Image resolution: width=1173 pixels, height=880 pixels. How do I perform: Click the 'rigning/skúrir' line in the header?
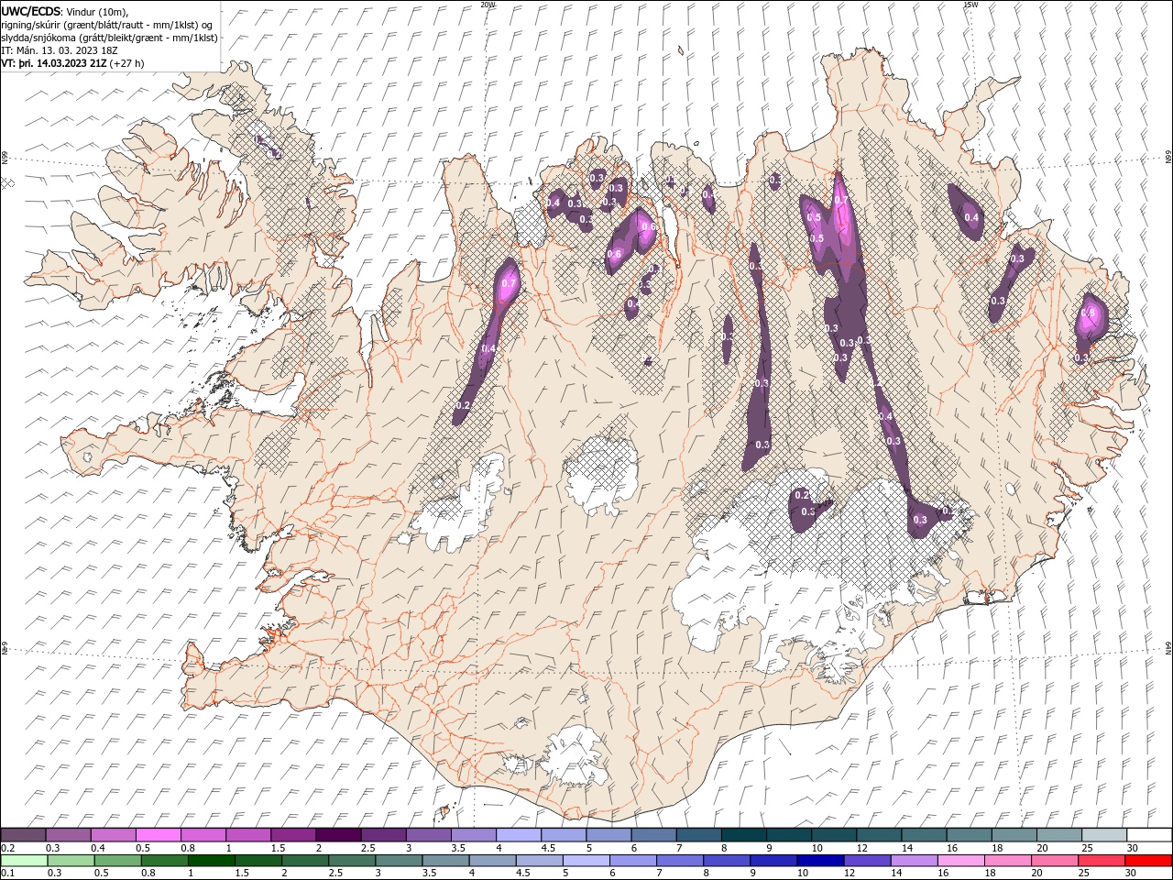pyautogui.click(x=107, y=25)
